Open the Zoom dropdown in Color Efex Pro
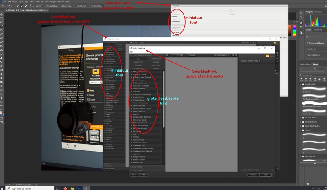The image size is (327, 190). pos(222,55)
